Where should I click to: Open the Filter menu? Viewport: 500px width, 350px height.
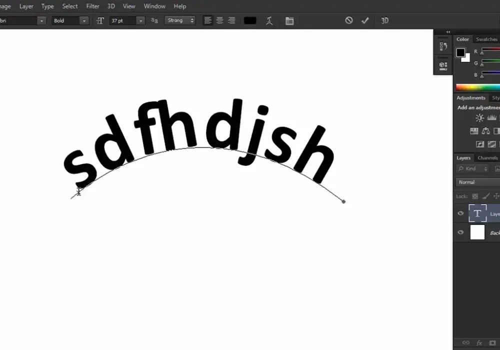93,6
